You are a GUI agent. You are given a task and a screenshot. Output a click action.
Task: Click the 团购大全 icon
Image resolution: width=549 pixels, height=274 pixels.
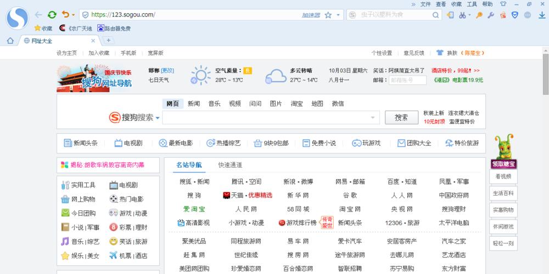(401, 143)
